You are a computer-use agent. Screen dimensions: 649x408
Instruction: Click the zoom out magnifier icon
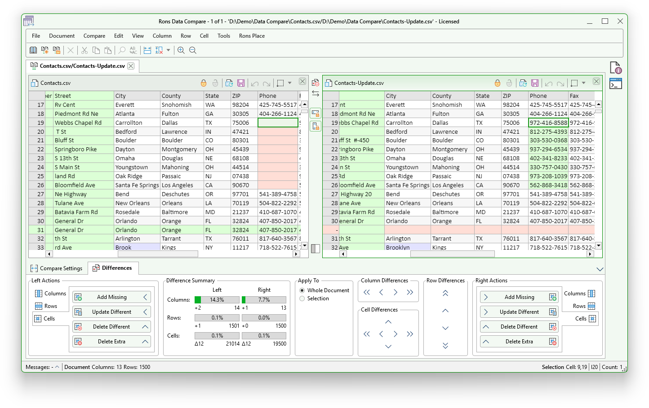(x=193, y=50)
